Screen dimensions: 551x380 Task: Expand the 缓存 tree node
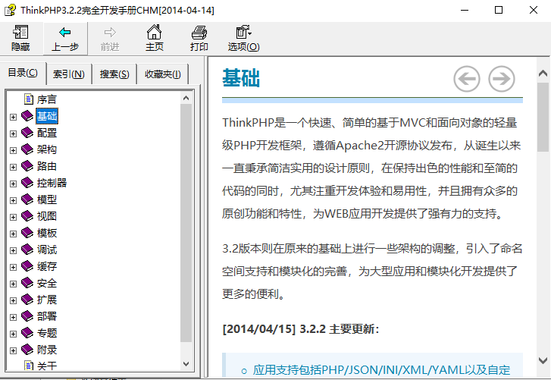[13, 266]
